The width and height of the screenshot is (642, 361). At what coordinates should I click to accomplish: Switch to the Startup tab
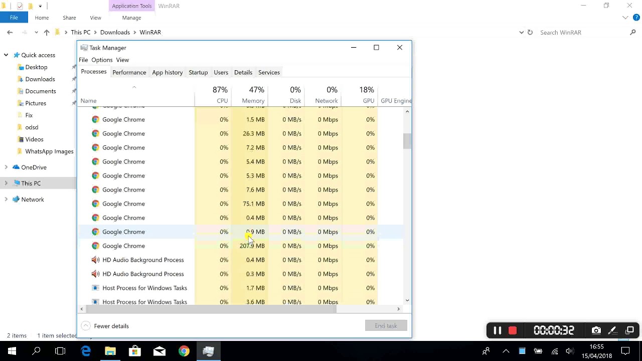point(198,72)
